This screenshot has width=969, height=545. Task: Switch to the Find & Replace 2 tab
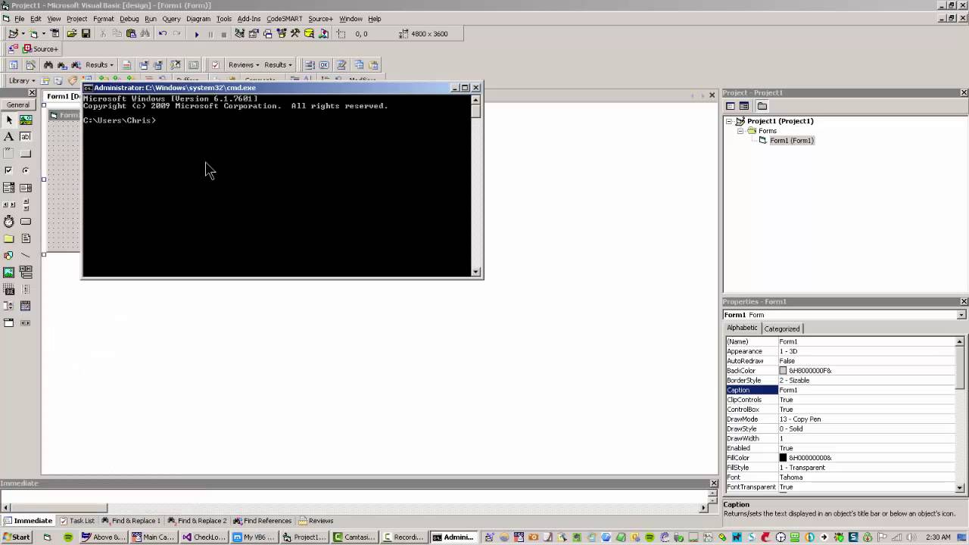click(x=197, y=521)
